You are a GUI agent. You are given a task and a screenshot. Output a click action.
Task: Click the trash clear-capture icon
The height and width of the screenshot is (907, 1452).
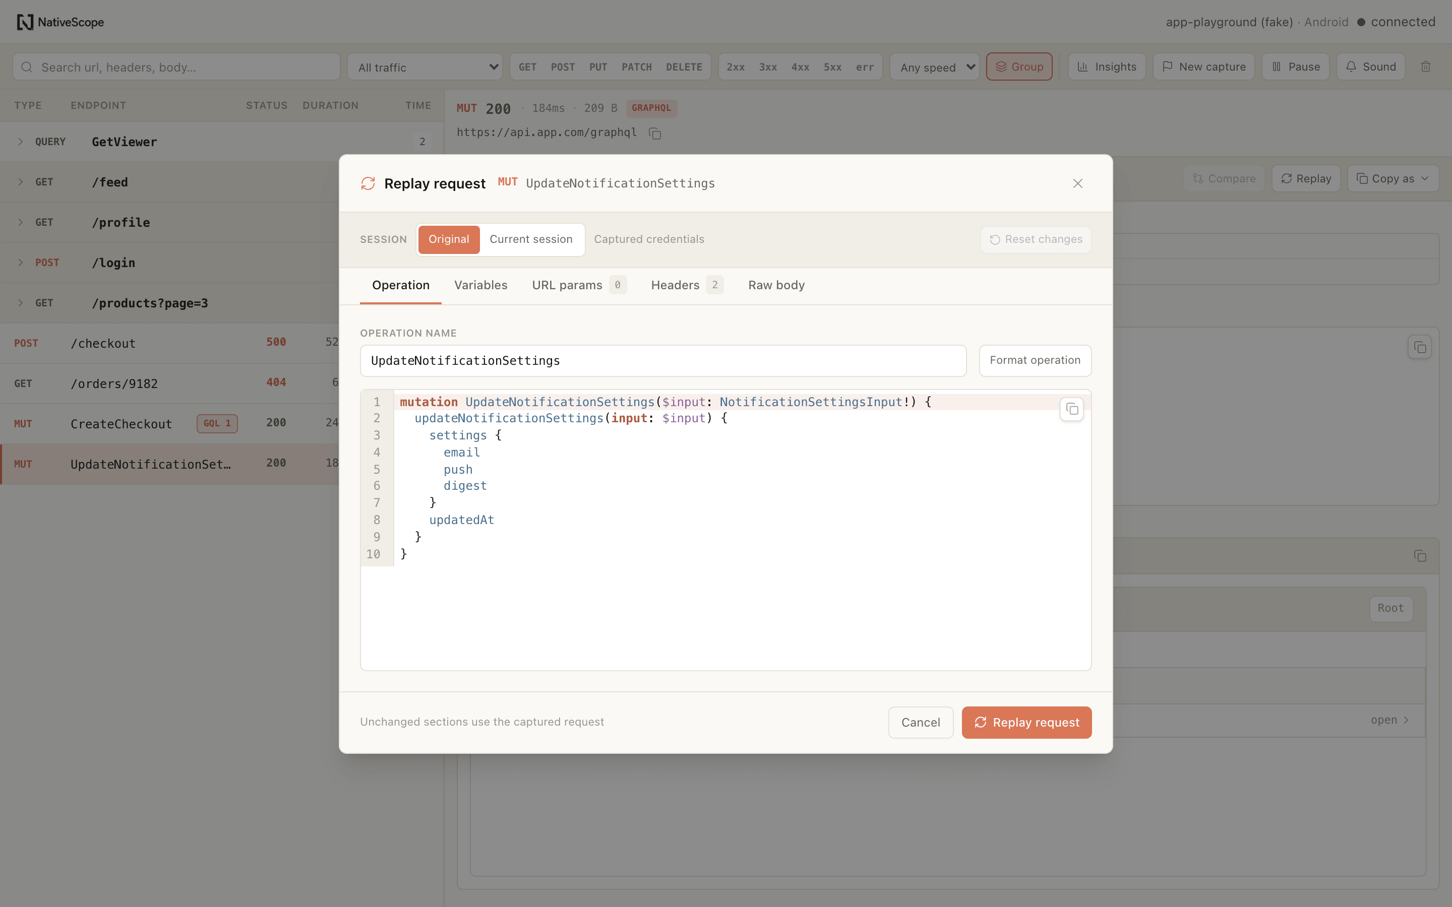(1426, 67)
